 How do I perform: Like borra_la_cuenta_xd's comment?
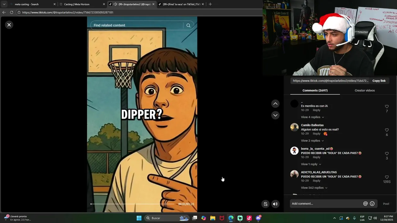(x=387, y=154)
